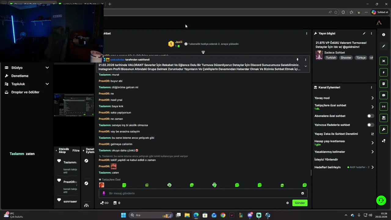The width and height of the screenshot is (391, 220).
Task: Click the taskbar Ara search box
Action: tap(150, 215)
